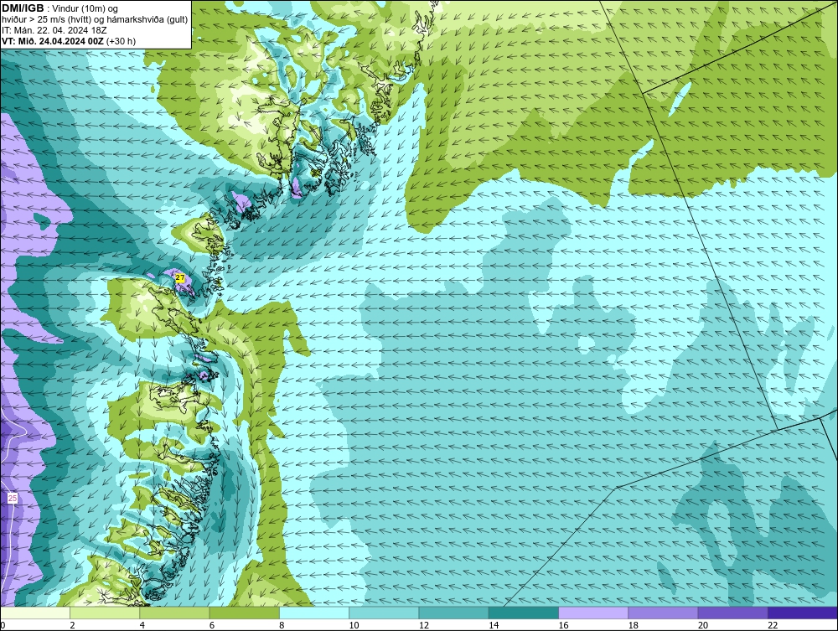838x631 pixels.
Task: Click the legend scale number 4
Action: click(x=142, y=625)
